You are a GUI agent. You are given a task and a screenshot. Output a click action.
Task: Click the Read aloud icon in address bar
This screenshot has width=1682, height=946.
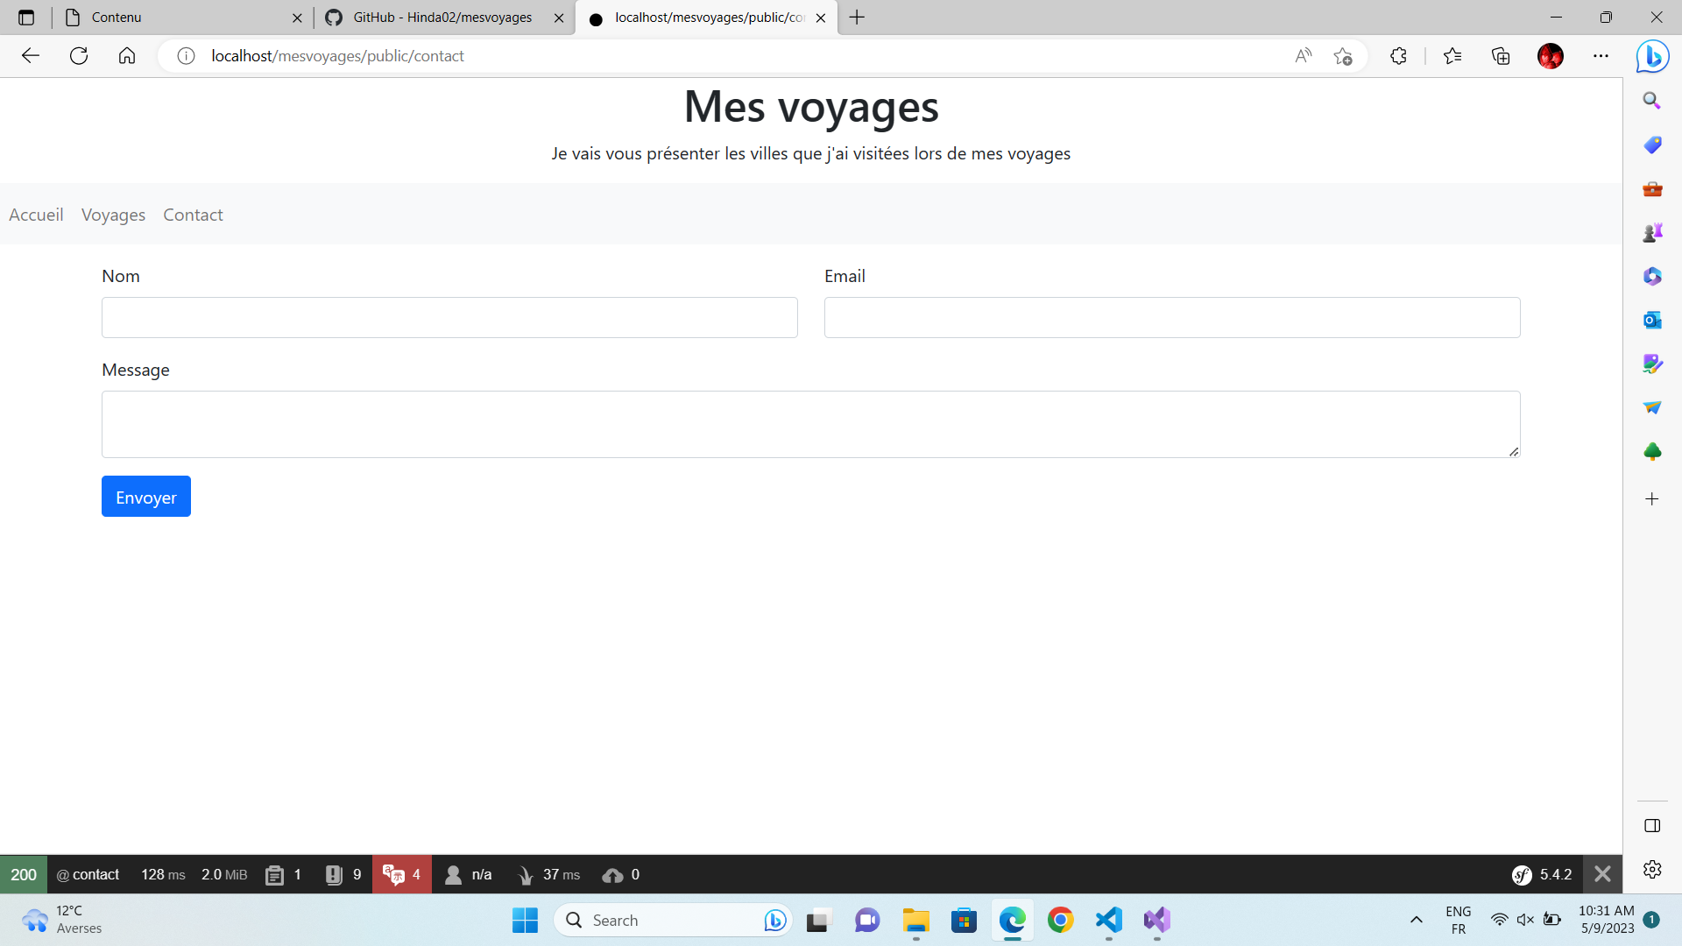tap(1304, 56)
